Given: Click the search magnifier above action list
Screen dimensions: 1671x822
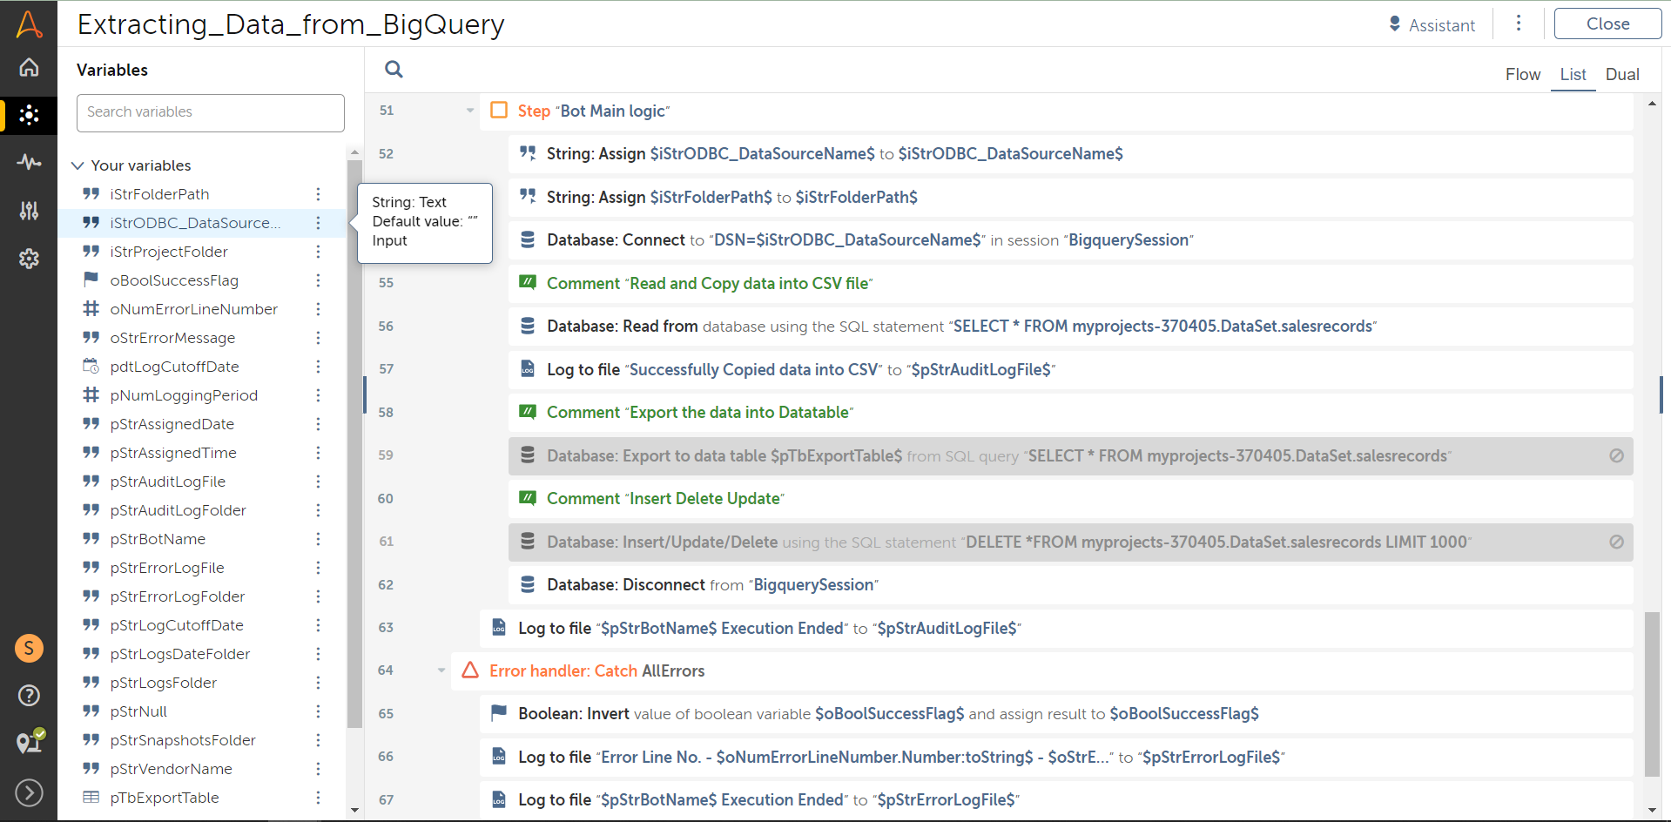Looking at the screenshot, I should coord(394,70).
